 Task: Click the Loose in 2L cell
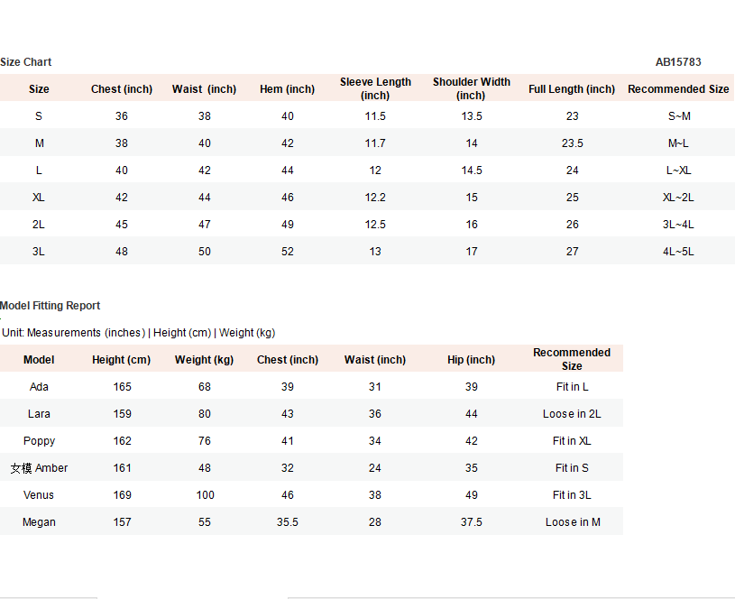click(x=572, y=414)
